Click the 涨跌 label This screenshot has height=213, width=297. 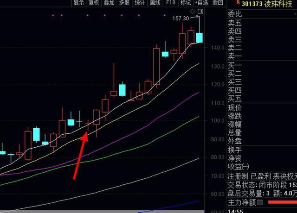(235, 116)
